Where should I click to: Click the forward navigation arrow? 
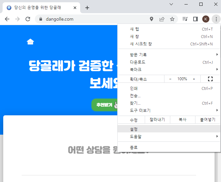[17, 19]
